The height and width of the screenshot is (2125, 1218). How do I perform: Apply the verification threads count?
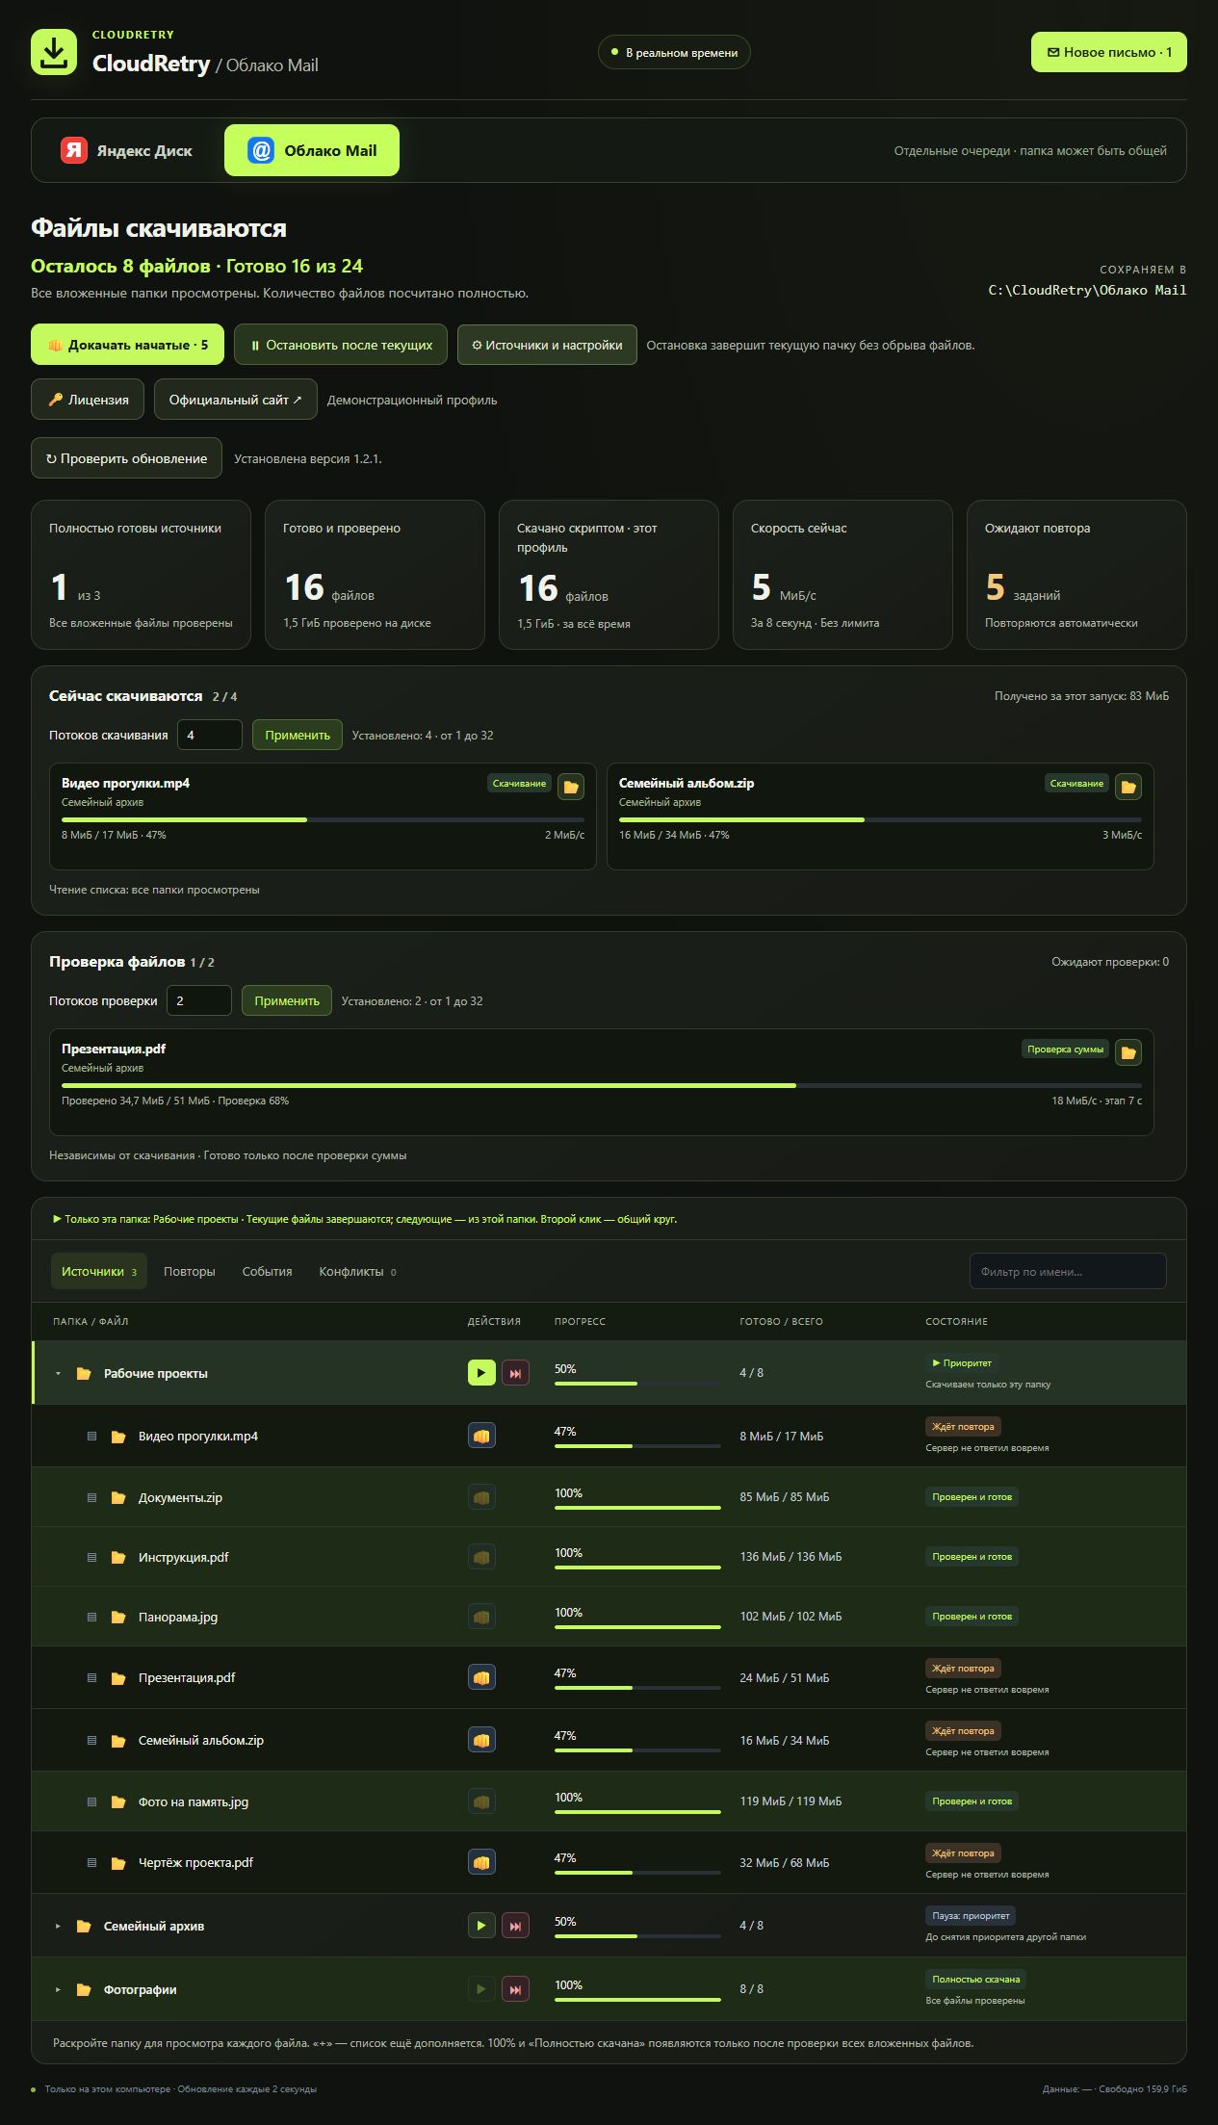287,1000
